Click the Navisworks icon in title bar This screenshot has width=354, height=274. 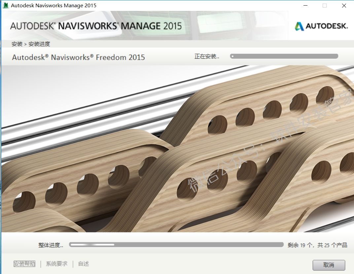[x=6, y=6]
